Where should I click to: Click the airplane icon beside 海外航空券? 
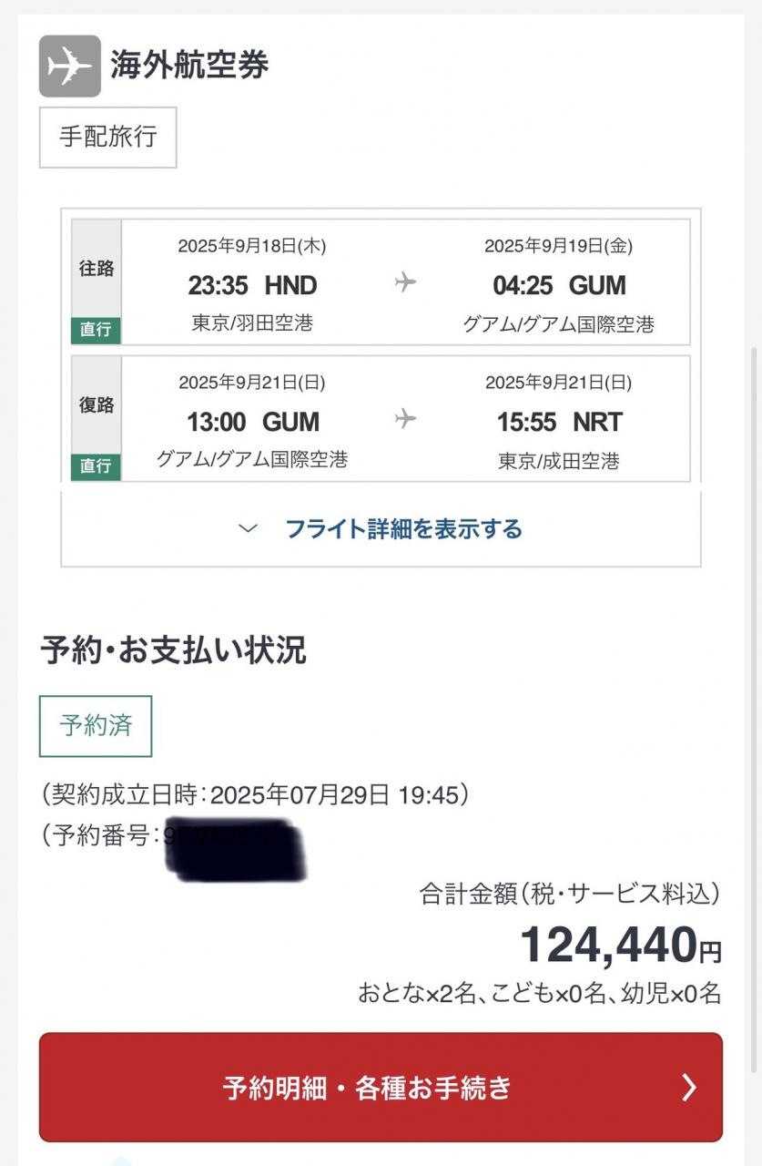pos(69,66)
